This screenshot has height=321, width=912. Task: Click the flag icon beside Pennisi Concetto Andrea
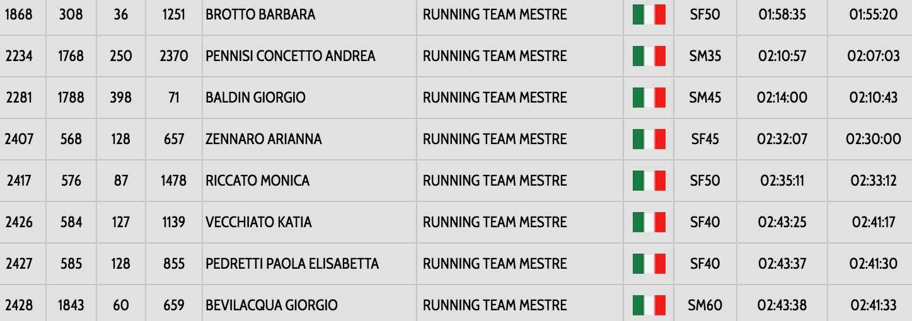649,56
